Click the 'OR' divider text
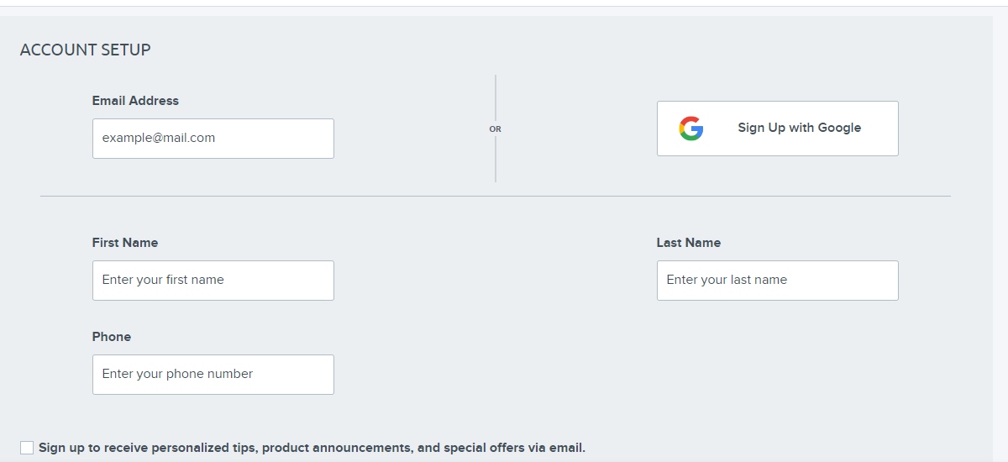This screenshot has height=462, width=1008. coord(496,129)
